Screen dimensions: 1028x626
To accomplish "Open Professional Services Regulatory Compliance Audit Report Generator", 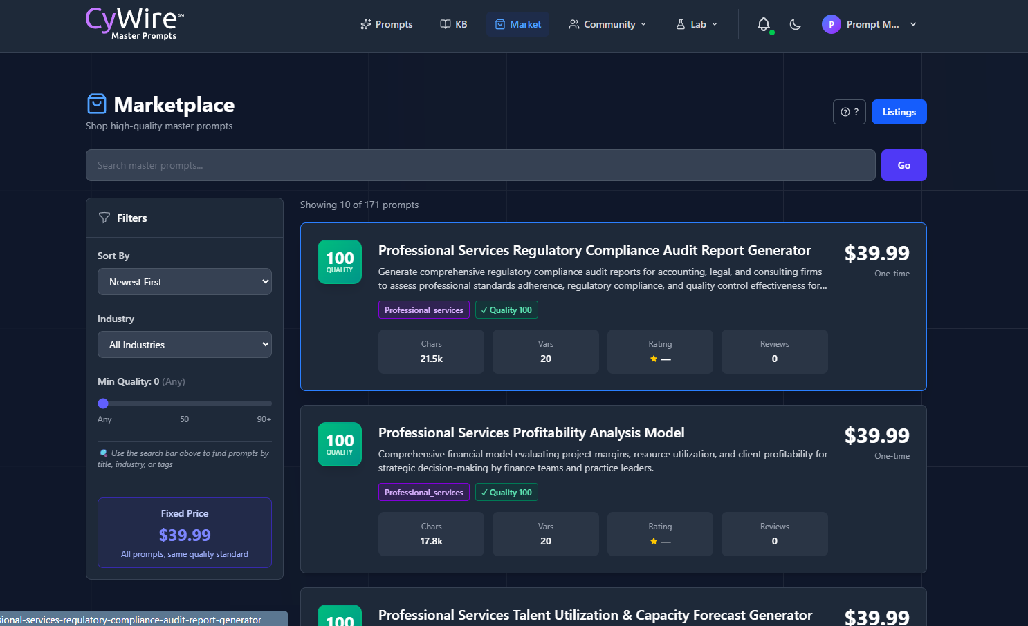I will click(595, 250).
